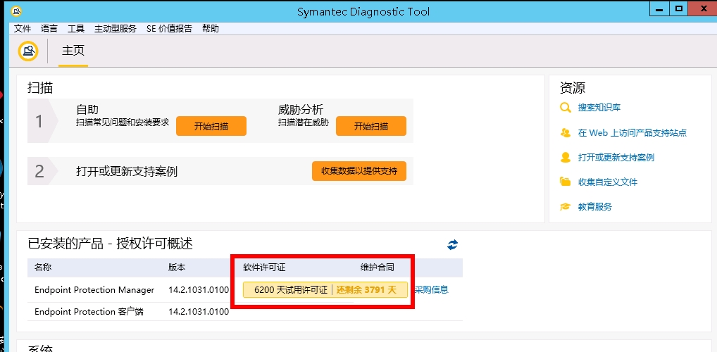Open the 工具 menu
The image size is (717, 352).
76,28
